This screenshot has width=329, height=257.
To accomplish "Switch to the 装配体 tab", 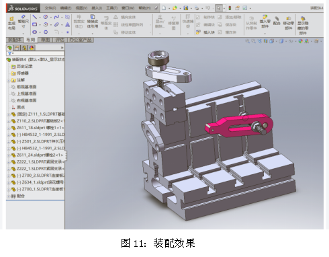I will [15, 40].
